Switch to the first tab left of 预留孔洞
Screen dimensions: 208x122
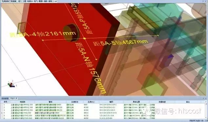(x=5, y=98)
